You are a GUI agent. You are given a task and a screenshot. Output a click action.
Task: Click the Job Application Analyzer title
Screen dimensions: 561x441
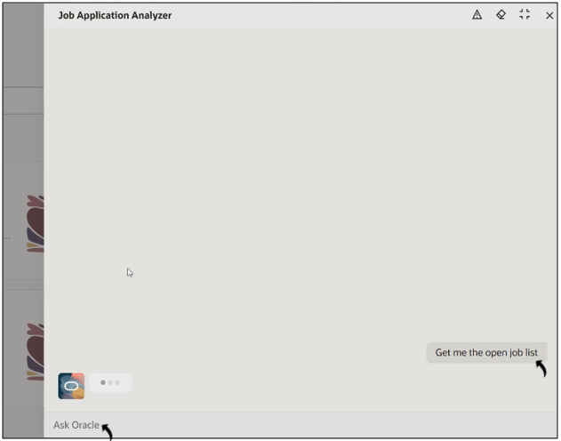115,15
